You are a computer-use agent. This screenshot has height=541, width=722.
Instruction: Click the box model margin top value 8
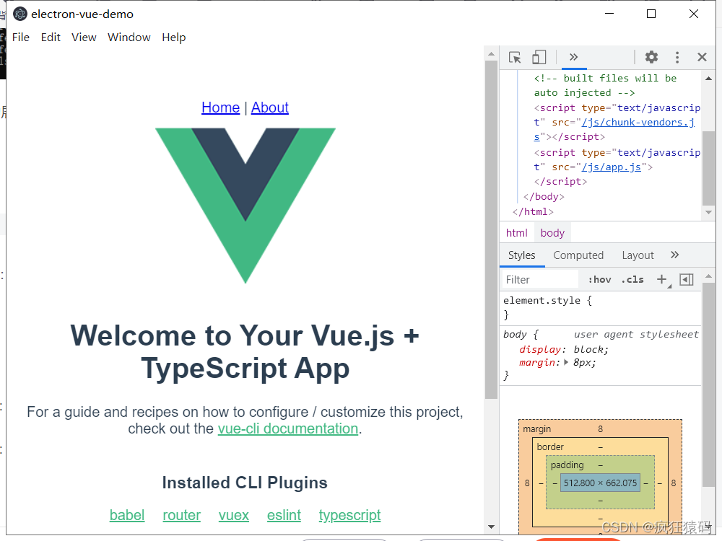tap(601, 429)
